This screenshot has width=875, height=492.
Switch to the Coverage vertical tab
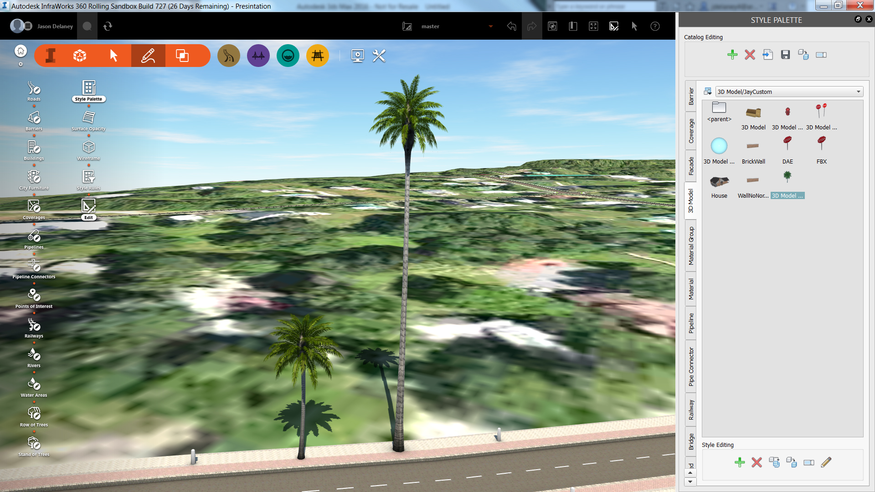[x=691, y=131]
